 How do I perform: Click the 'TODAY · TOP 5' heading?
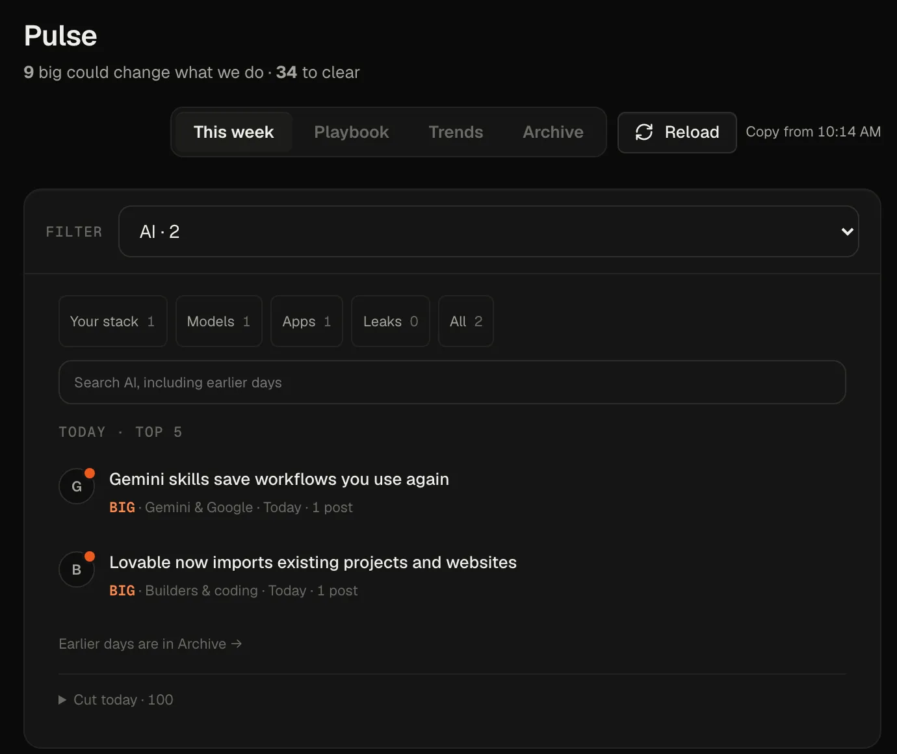tap(120, 432)
